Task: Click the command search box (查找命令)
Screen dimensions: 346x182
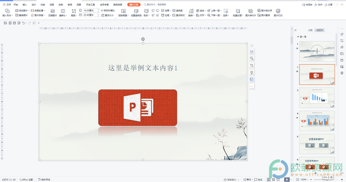Action: click(155, 4)
